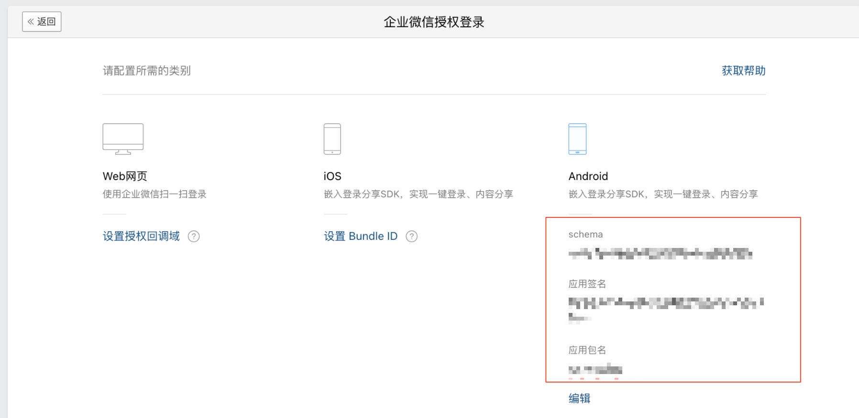Click the Web desktop monitor icon
Screen dimensions: 859x418
pyautogui.click(x=123, y=139)
